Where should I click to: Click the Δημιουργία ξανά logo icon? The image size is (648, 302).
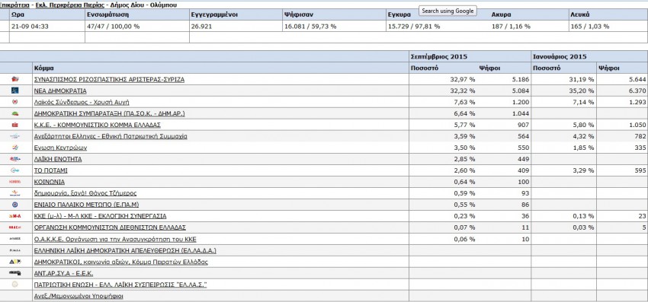15,193
